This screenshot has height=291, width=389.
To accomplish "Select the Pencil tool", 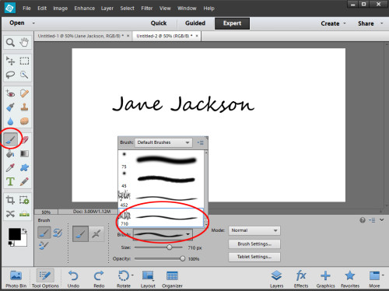I will click(24, 181).
